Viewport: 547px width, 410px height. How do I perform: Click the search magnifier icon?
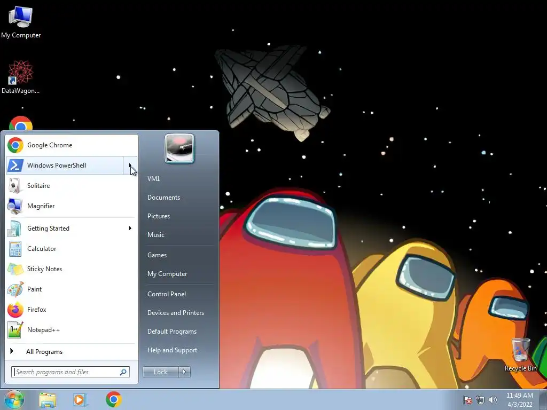(123, 372)
